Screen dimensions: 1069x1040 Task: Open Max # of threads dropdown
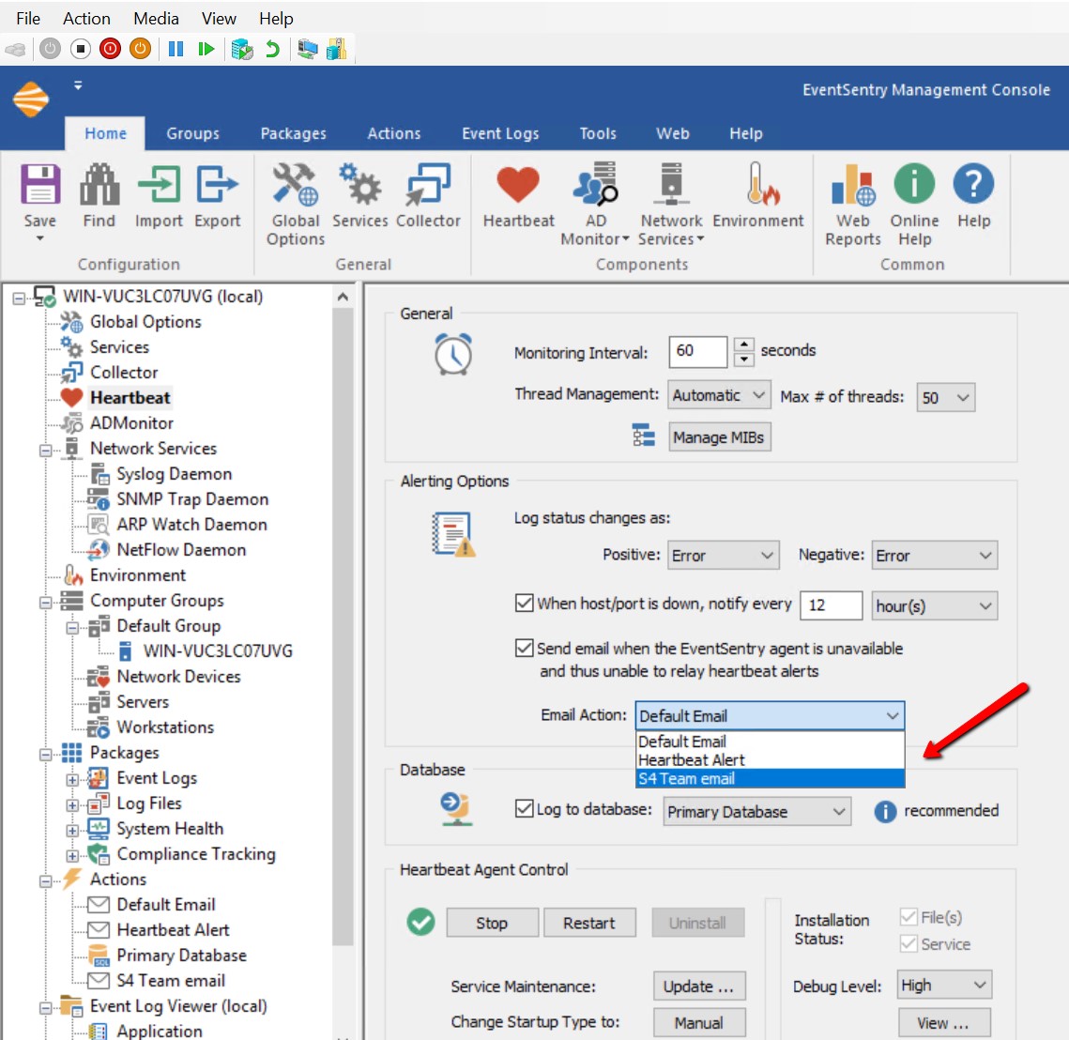(946, 397)
